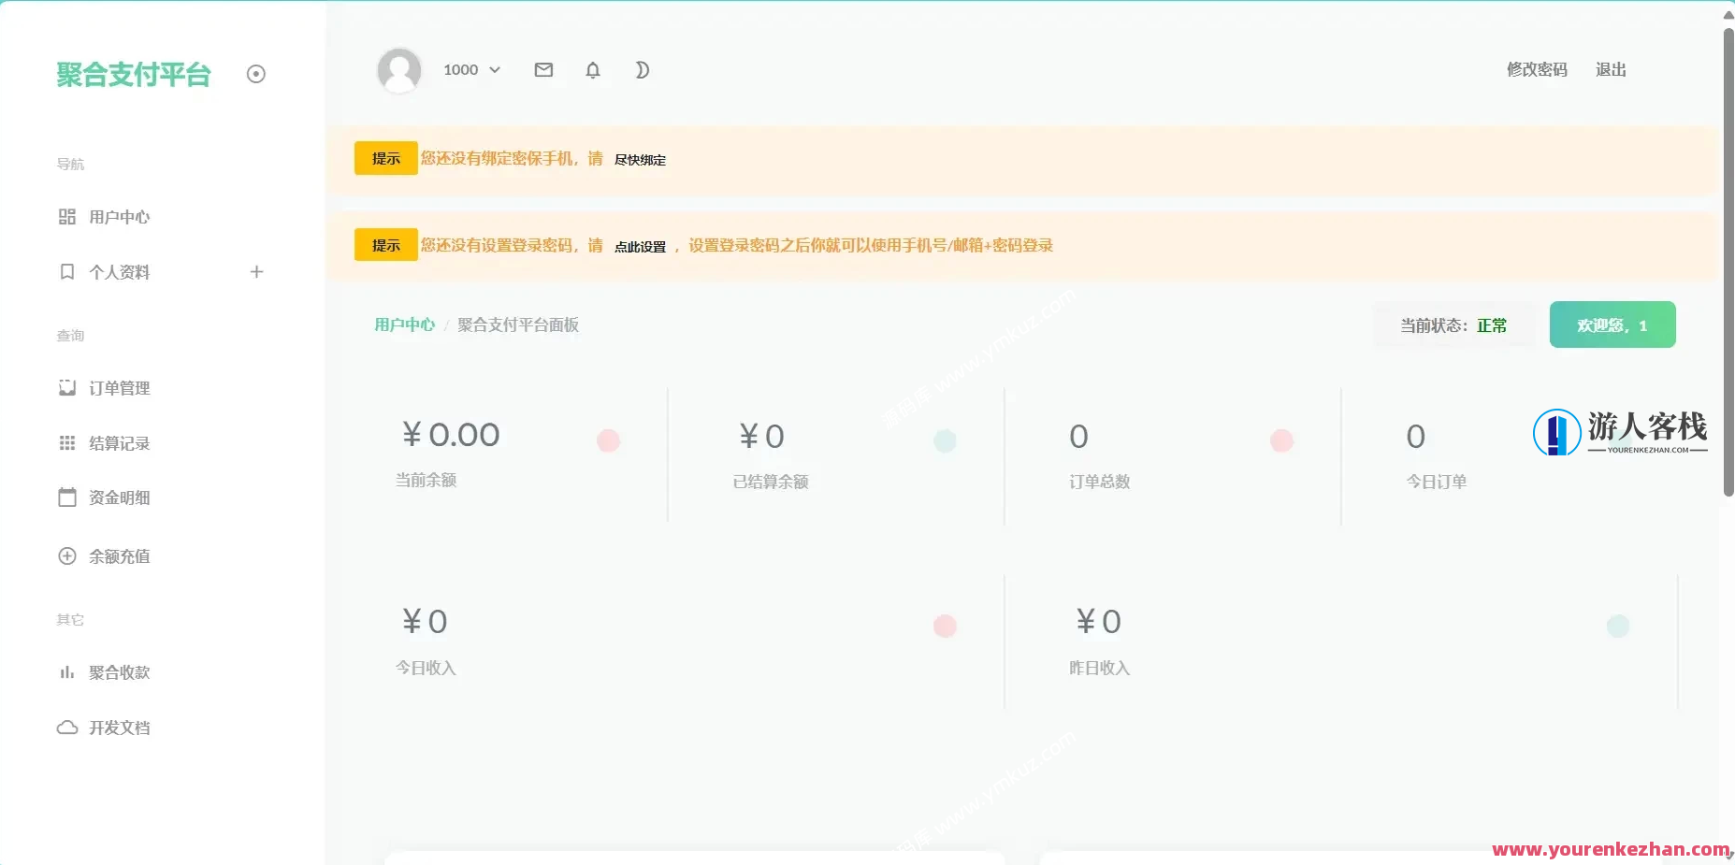Click the notification bell icon

(593, 69)
